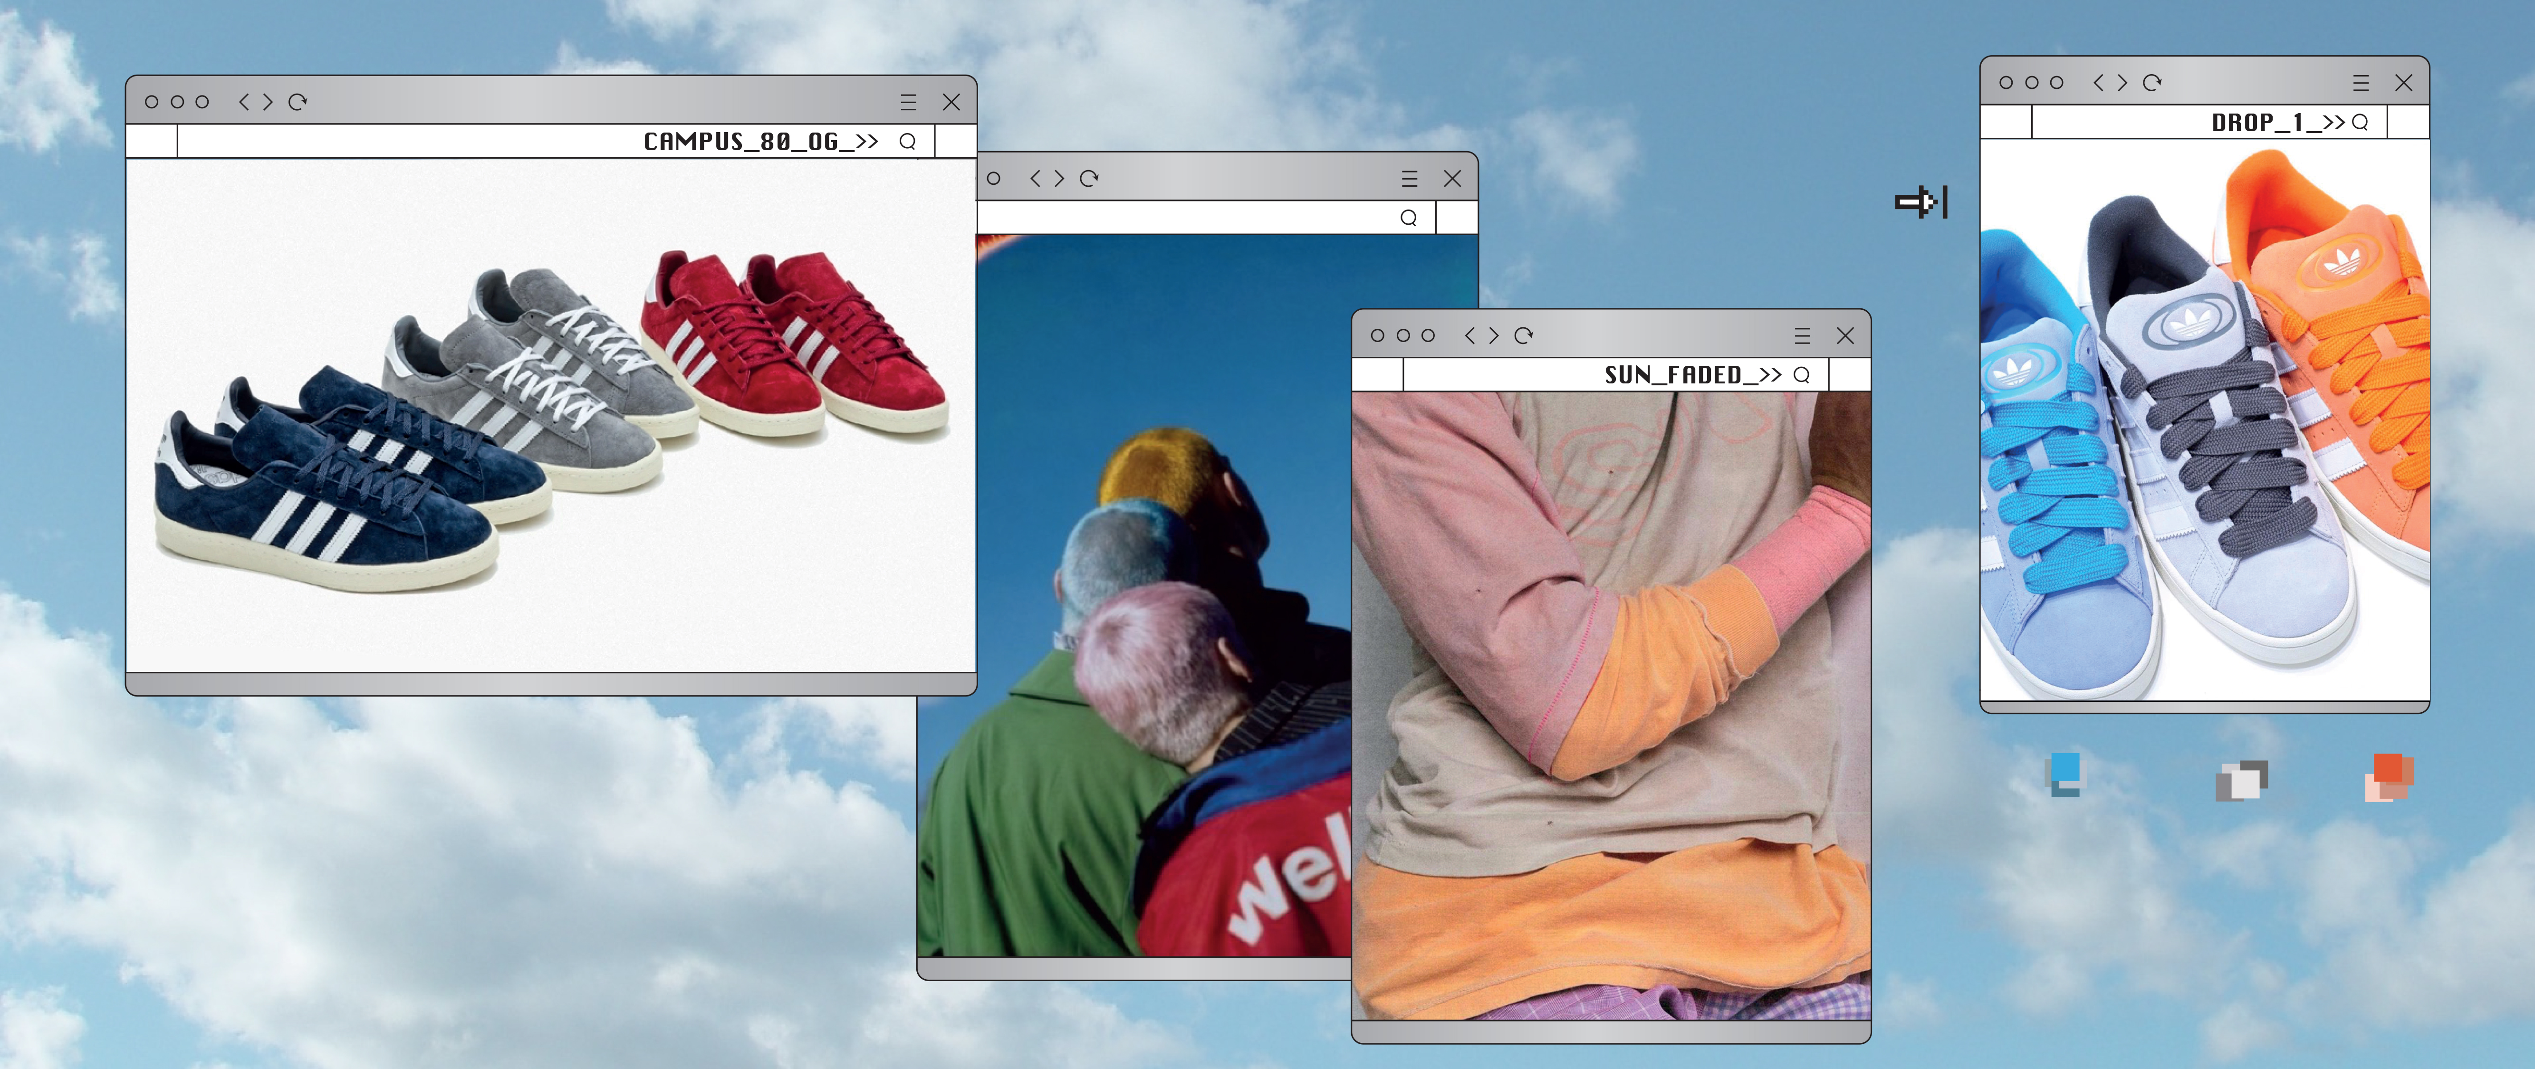Click search magnifier in CAMPUS_80_OG address bar
The height and width of the screenshot is (1069, 2535).
pyautogui.click(x=907, y=142)
